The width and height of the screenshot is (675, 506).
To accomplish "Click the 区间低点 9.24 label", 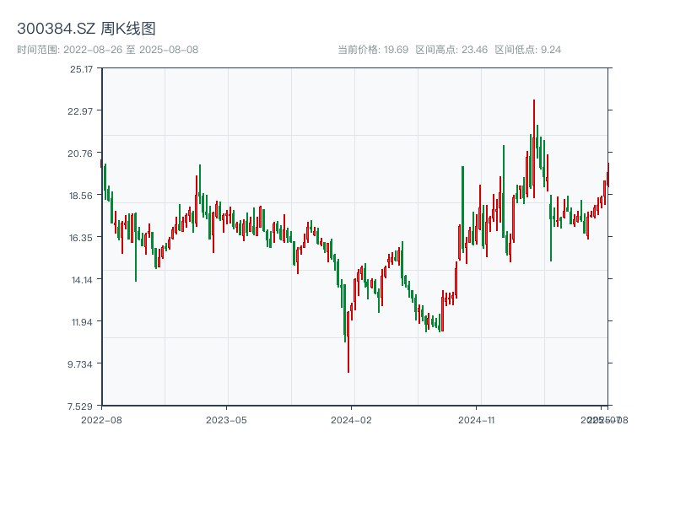I will point(527,50).
